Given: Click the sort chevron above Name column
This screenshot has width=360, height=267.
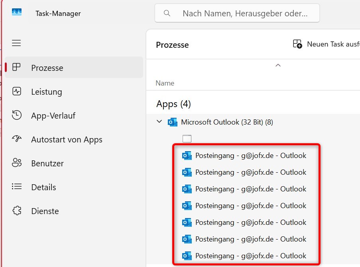Looking at the screenshot, I should pyautogui.click(x=278, y=65).
